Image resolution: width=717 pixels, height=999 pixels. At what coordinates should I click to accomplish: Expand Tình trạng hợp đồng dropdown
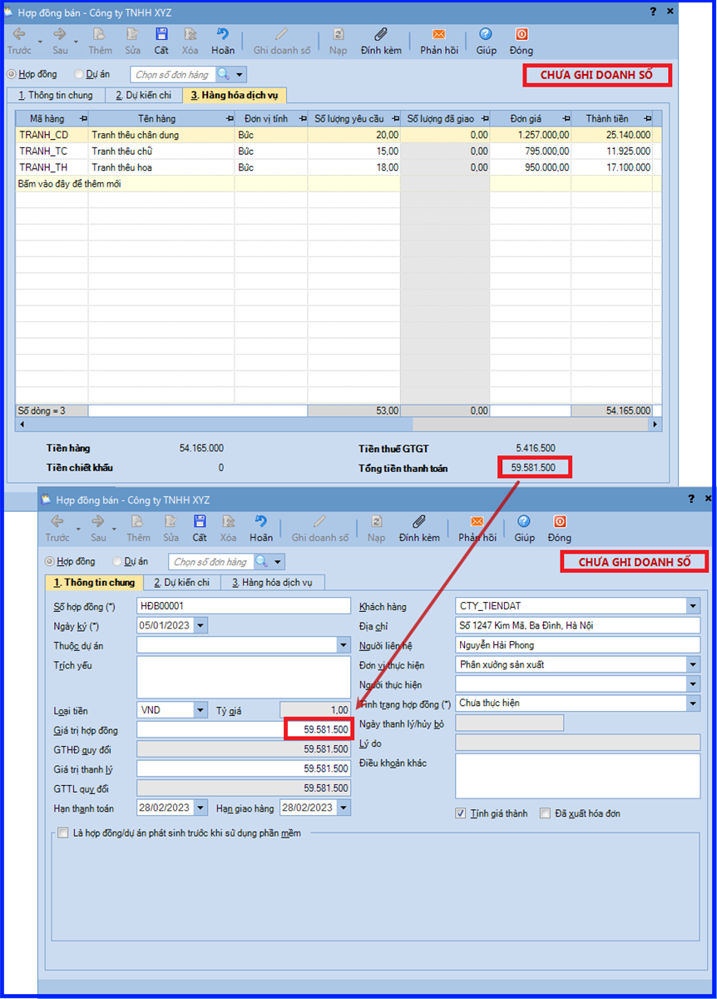(693, 703)
